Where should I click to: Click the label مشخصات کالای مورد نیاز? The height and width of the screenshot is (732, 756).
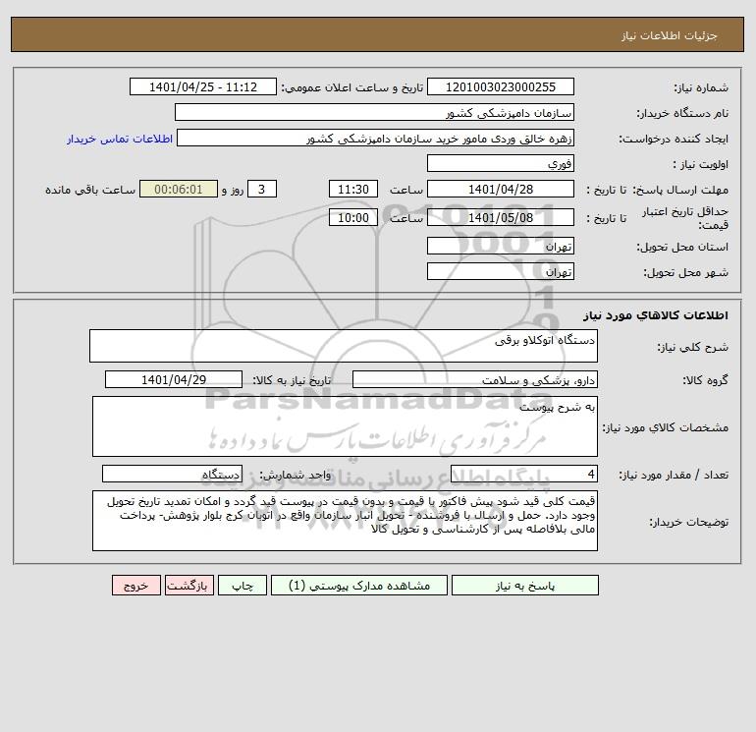coord(666,427)
